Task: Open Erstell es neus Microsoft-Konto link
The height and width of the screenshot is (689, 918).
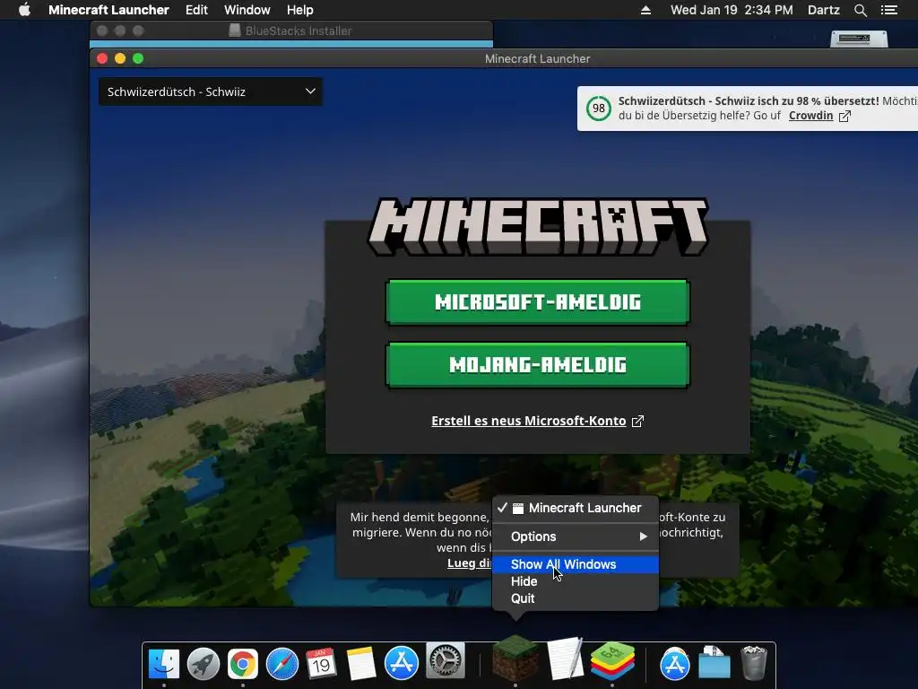Action: pyautogui.click(x=529, y=421)
